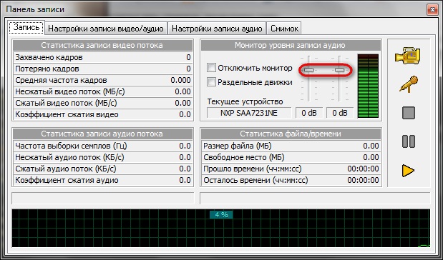This screenshot has height=260, width=443.
Task: Open the 'Настройки записи аудио' tab
Action: 217,29
